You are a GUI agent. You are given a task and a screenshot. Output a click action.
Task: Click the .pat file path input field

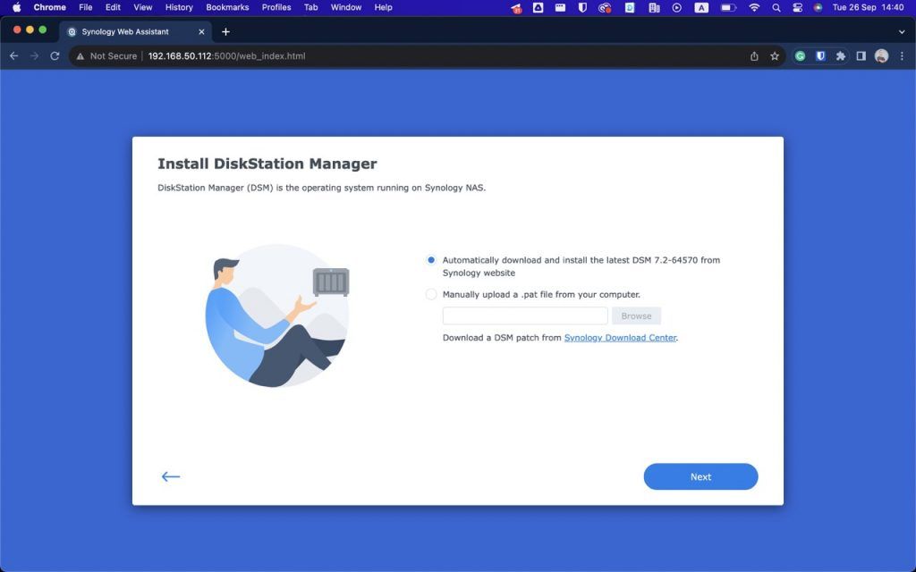[x=525, y=315]
